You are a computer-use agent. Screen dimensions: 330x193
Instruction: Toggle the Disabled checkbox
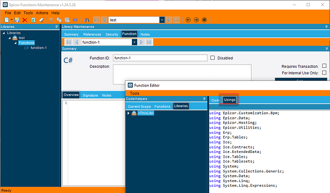212,58
